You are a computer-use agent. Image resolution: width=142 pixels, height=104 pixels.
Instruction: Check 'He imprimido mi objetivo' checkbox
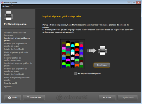point(76,74)
